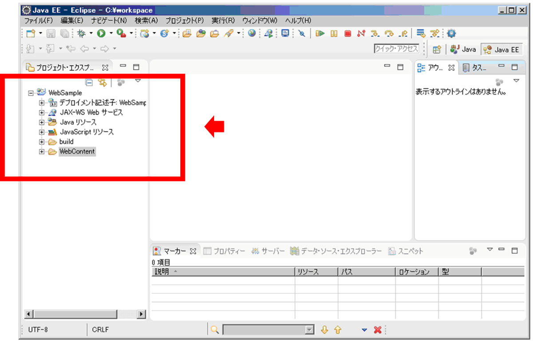Click Collapse All in Project Explorer
Image resolution: width=533 pixels, height=343 pixels.
coord(89,82)
